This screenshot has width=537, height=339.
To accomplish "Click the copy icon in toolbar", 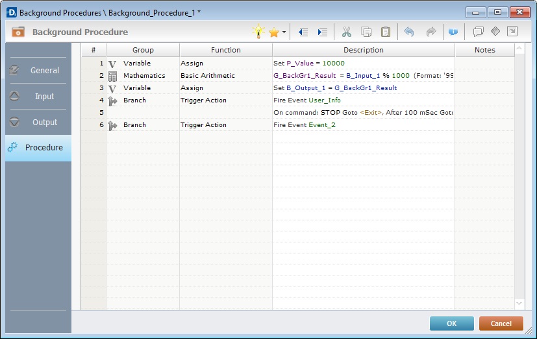I will [x=366, y=32].
